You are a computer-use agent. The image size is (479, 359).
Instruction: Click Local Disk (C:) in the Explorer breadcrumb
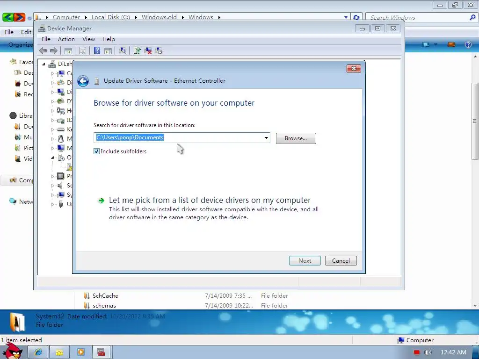(111, 17)
